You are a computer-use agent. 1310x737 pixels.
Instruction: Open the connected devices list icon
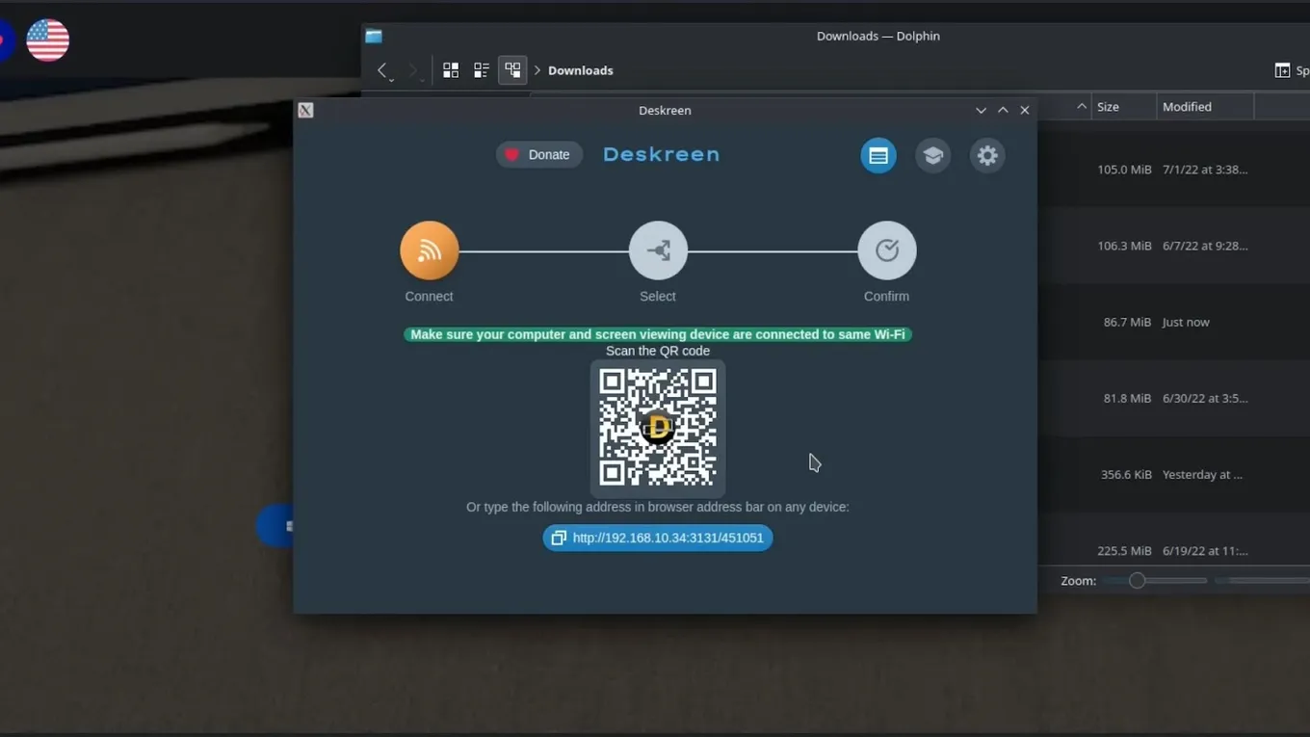coord(878,156)
